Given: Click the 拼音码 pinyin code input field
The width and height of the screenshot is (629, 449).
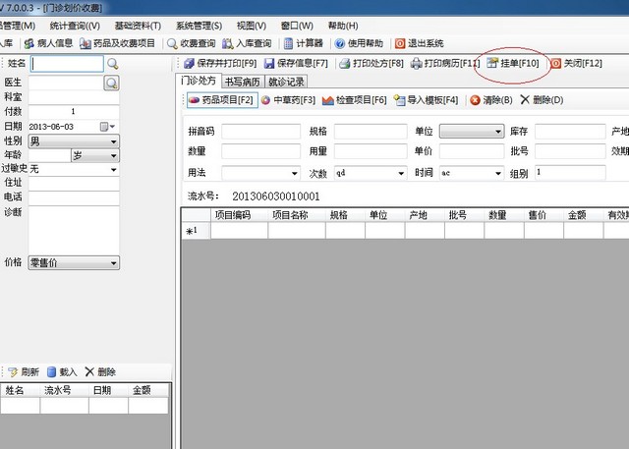Looking at the screenshot, I should point(258,131).
